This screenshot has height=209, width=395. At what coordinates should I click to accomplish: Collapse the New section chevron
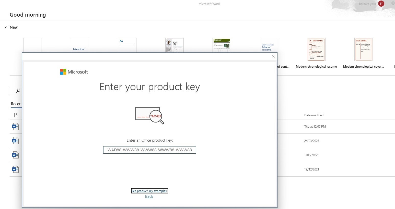coord(5,27)
